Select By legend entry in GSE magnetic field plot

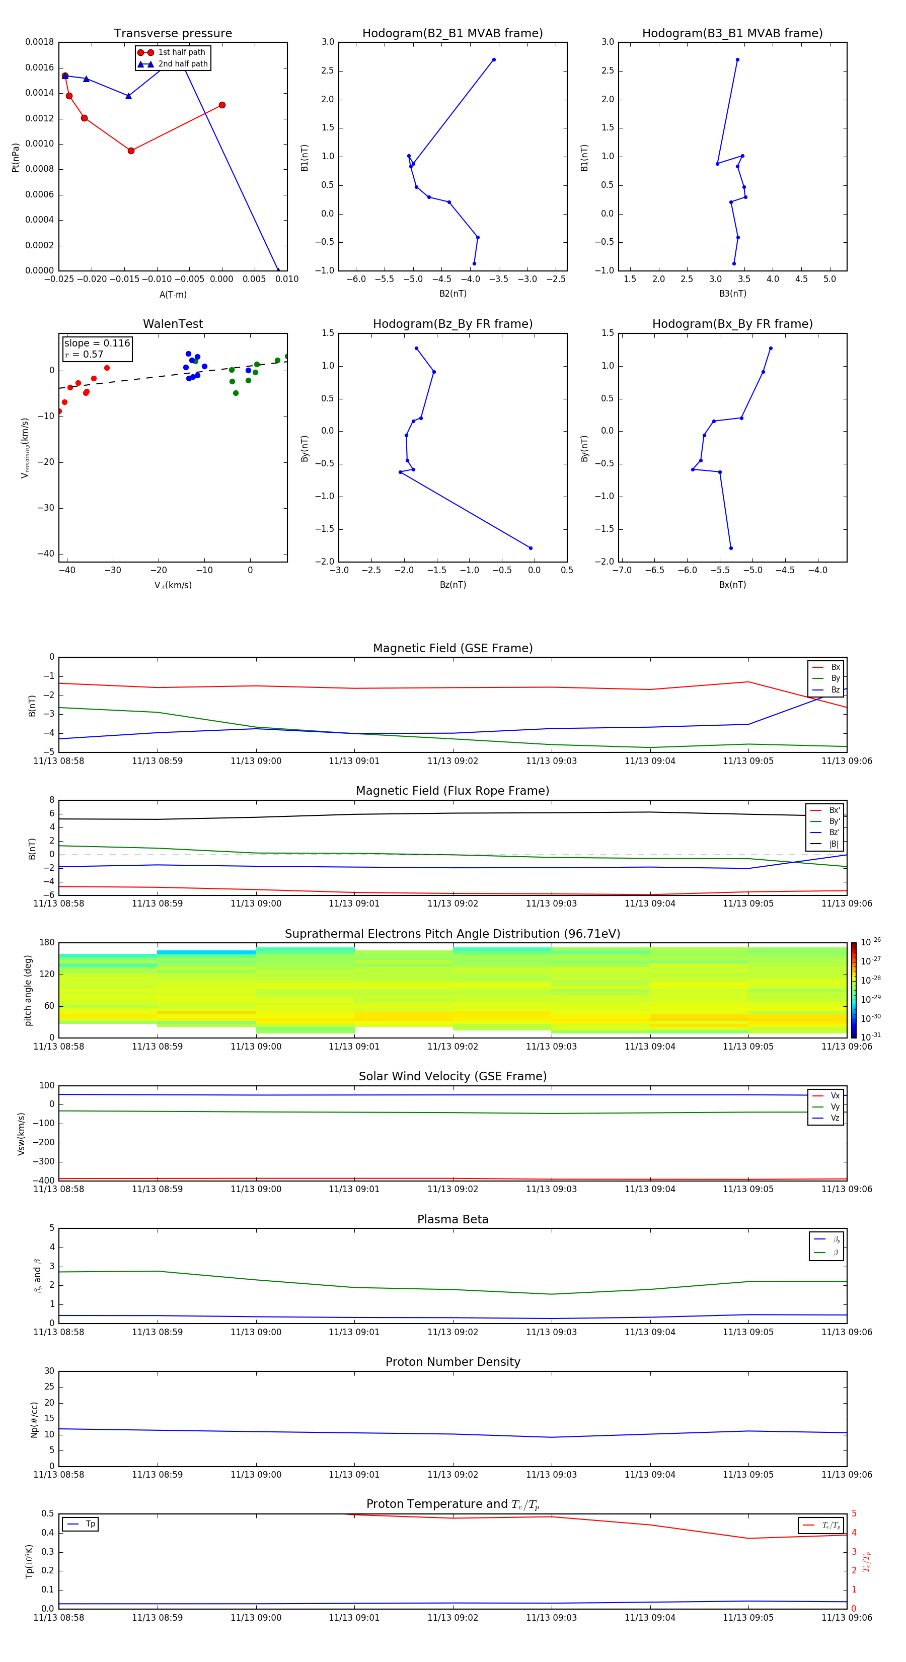[x=826, y=678]
